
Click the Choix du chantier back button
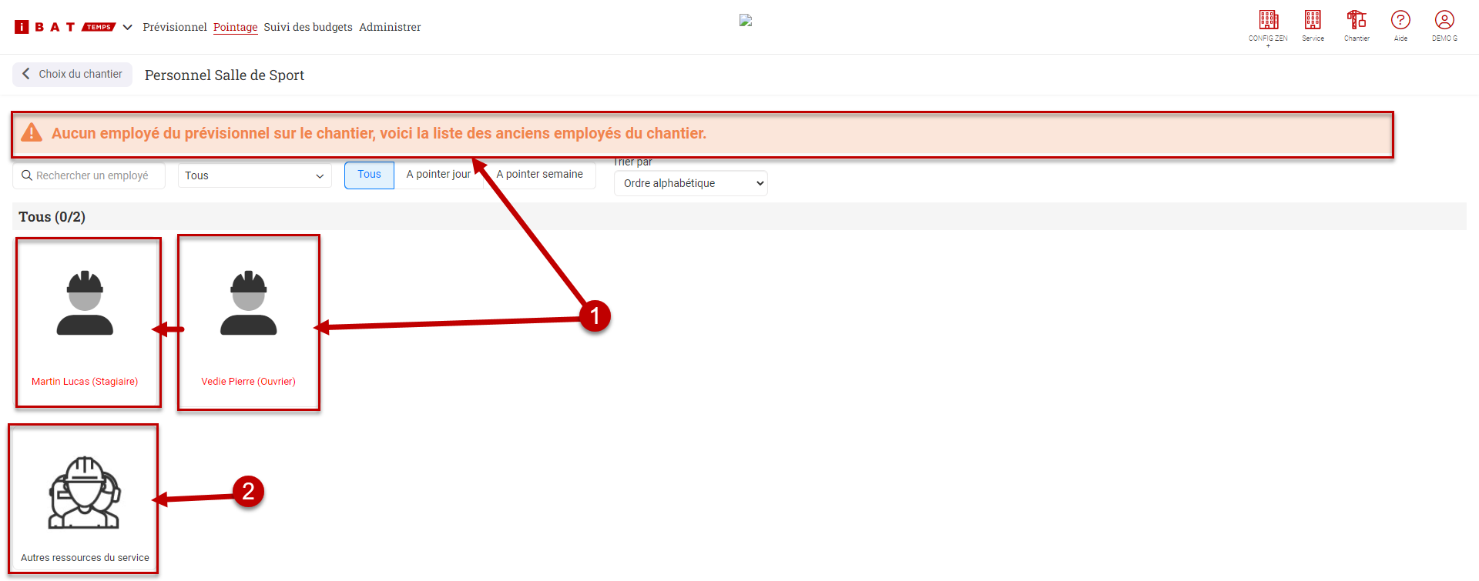(72, 74)
